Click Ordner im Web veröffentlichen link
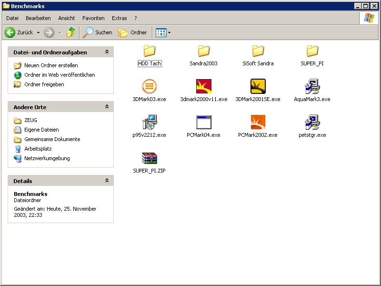Viewport: 381px width, 286px height. click(x=60, y=75)
